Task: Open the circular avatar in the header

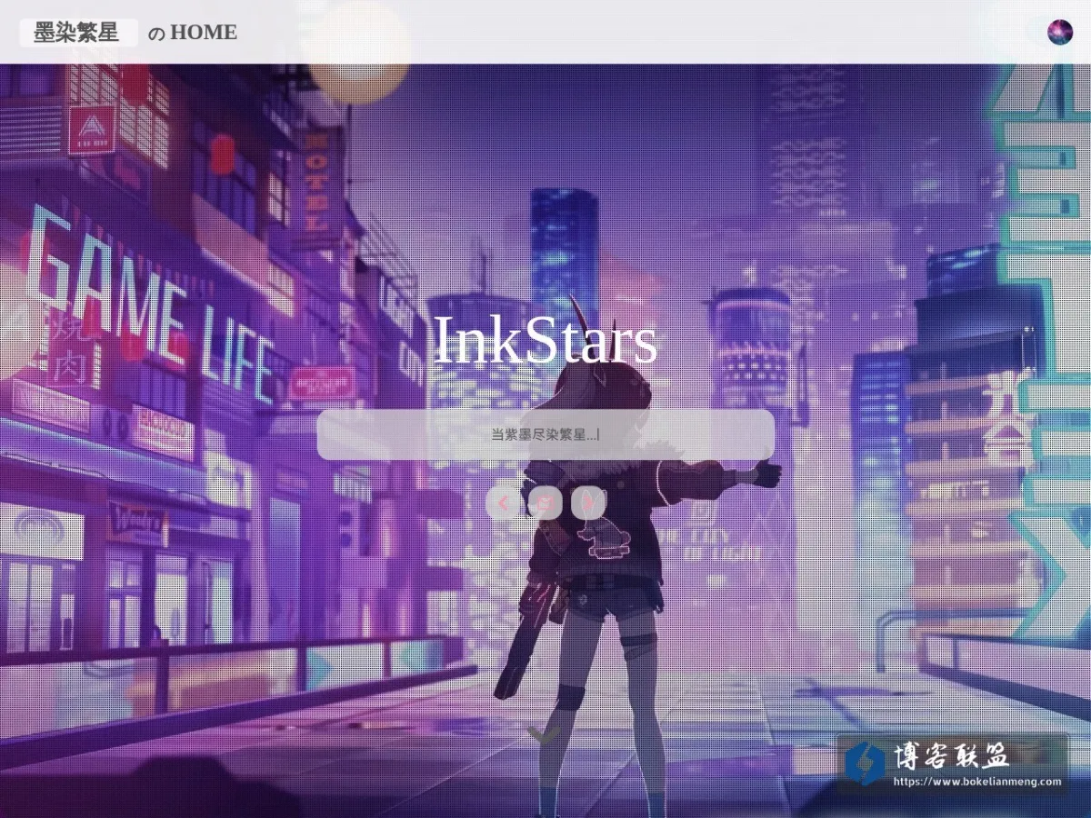Action: click(x=1060, y=33)
